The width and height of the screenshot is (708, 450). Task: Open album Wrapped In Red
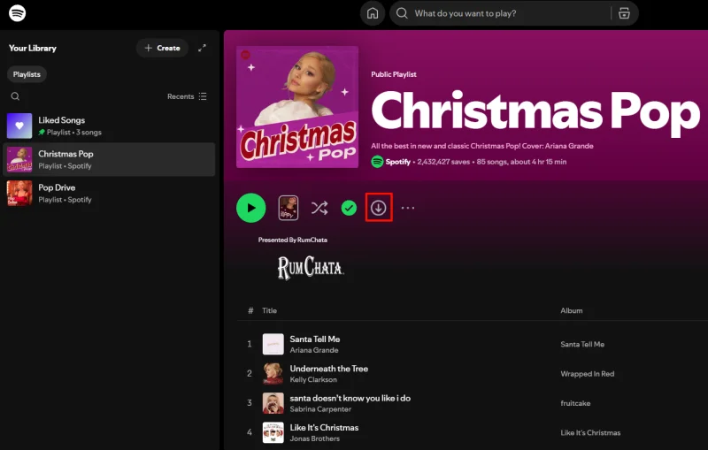[588, 374]
